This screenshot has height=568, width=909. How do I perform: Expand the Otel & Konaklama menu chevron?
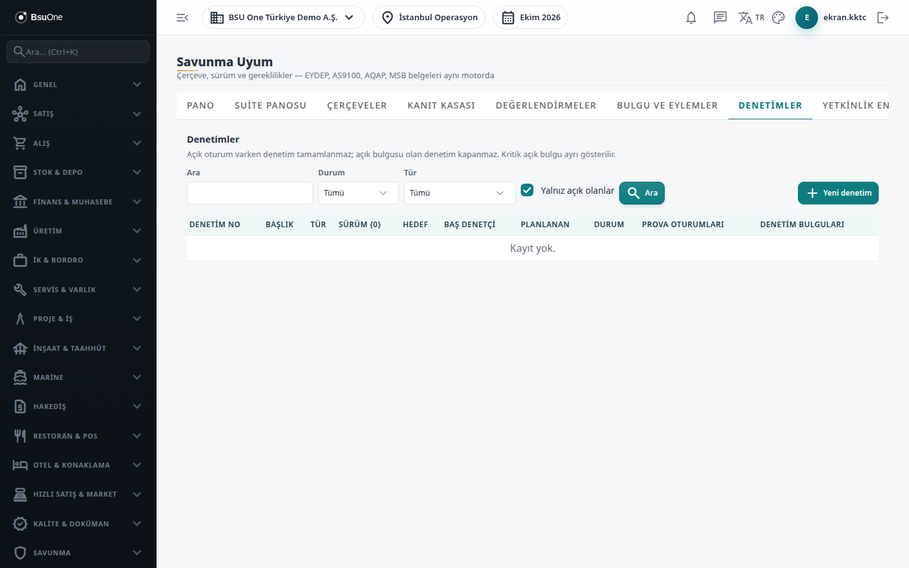[137, 465]
